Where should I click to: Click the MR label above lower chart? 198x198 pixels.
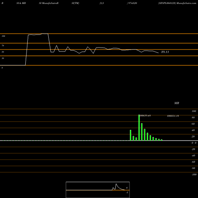coord(177,103)
